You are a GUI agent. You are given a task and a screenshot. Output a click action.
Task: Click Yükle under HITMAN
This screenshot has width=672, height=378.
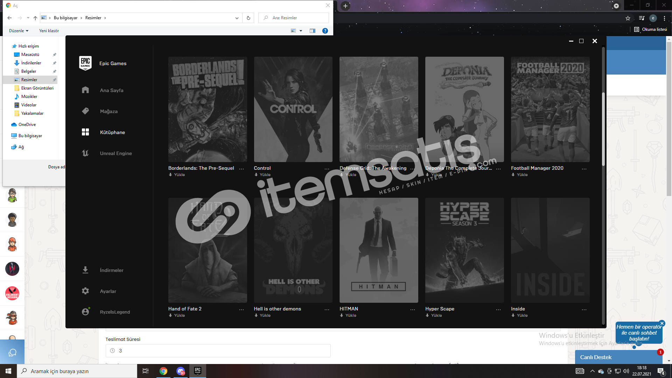click(x=348, y=315)
